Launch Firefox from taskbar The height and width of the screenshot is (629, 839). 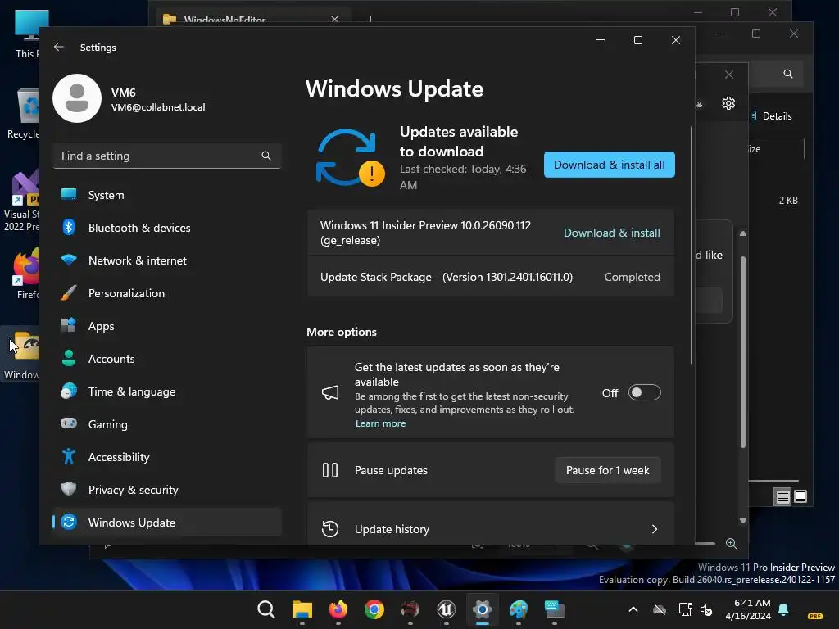coord(338,609)
